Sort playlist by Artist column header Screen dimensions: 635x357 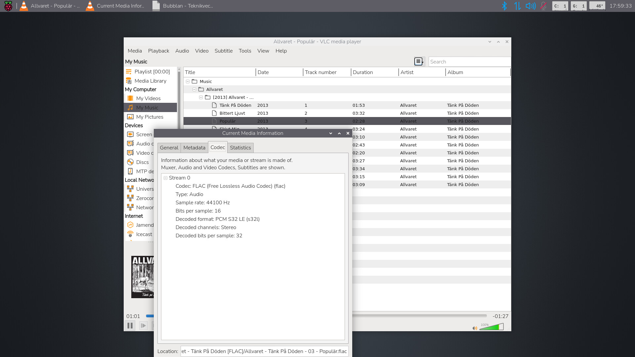tap(422, 72)
